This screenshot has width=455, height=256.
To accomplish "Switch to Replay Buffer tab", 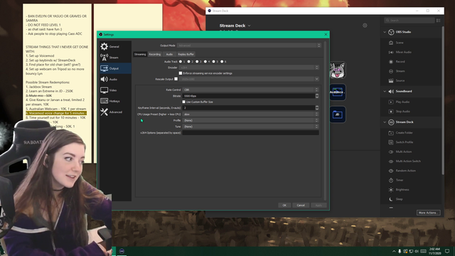I will tap(186, 54).
